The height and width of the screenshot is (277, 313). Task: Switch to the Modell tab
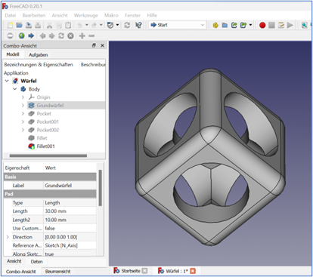(13, 54)
